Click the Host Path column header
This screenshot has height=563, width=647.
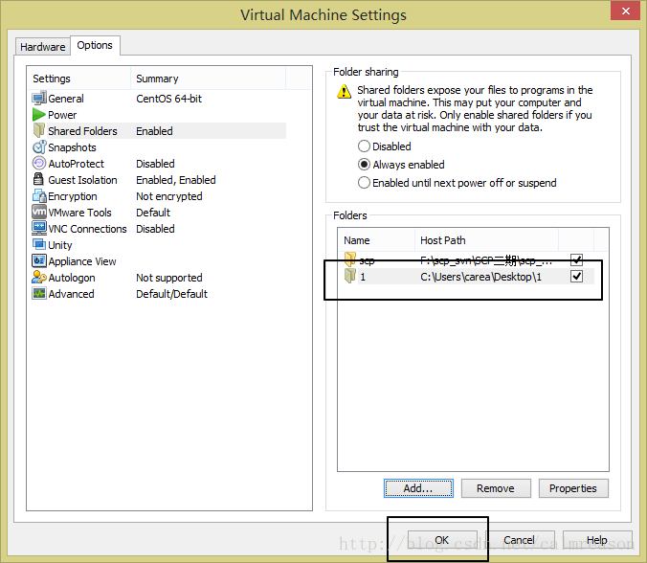coord(487,240)
